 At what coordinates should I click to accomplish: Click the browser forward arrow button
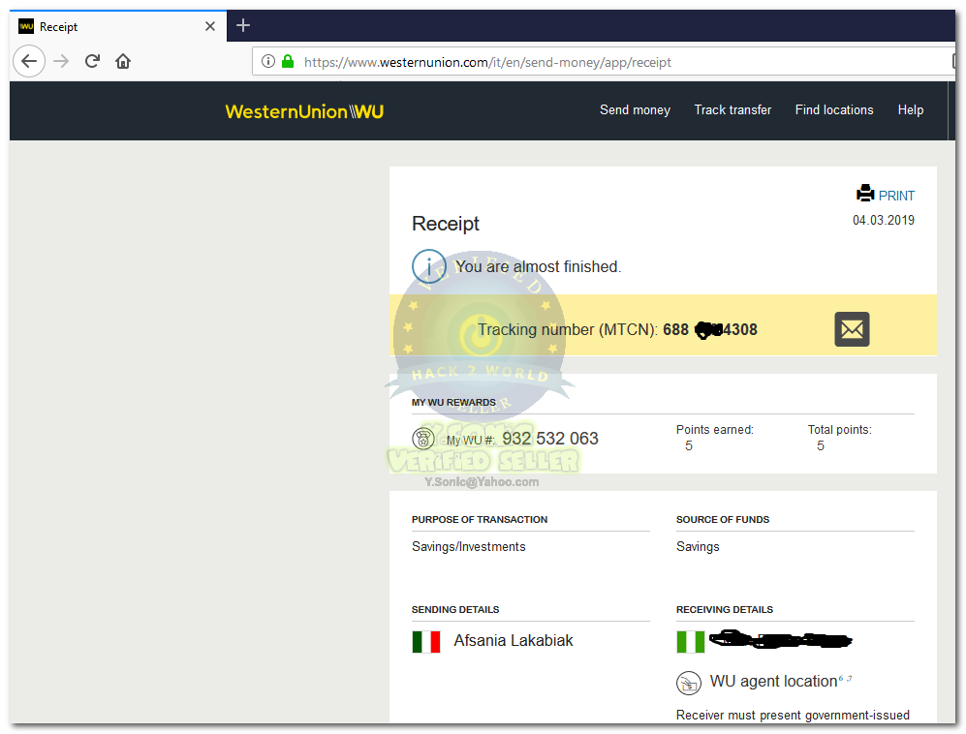pos(61,61)
